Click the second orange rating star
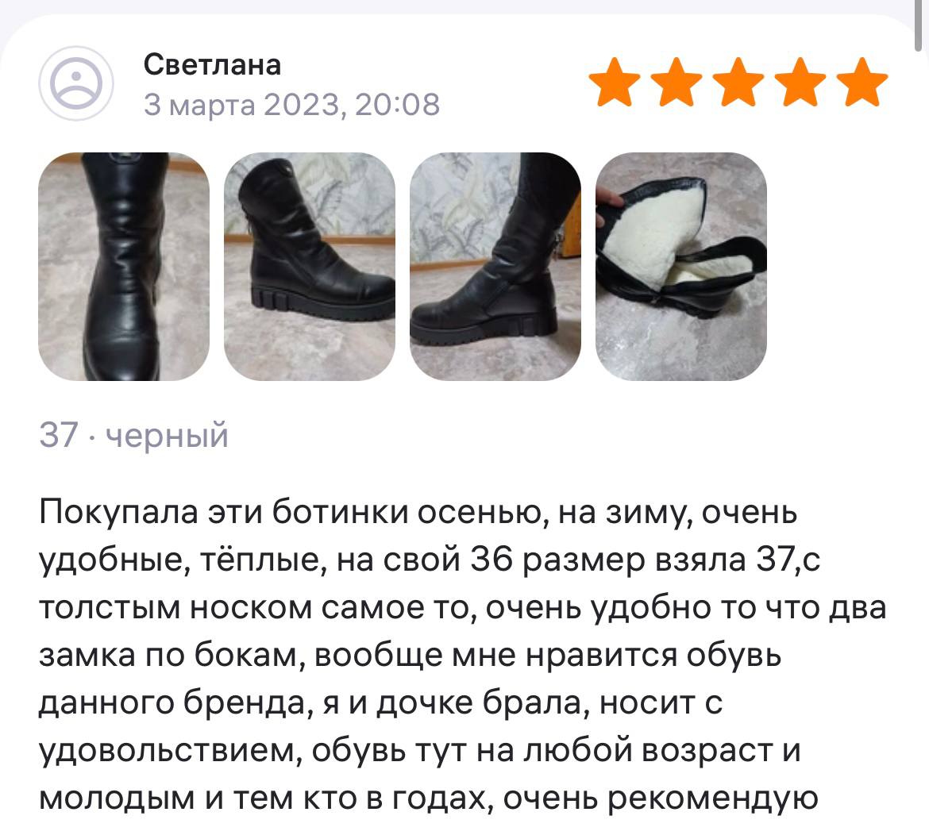Image resolution: width=929 pixels, height=835 pixels. tap(676, 82)
